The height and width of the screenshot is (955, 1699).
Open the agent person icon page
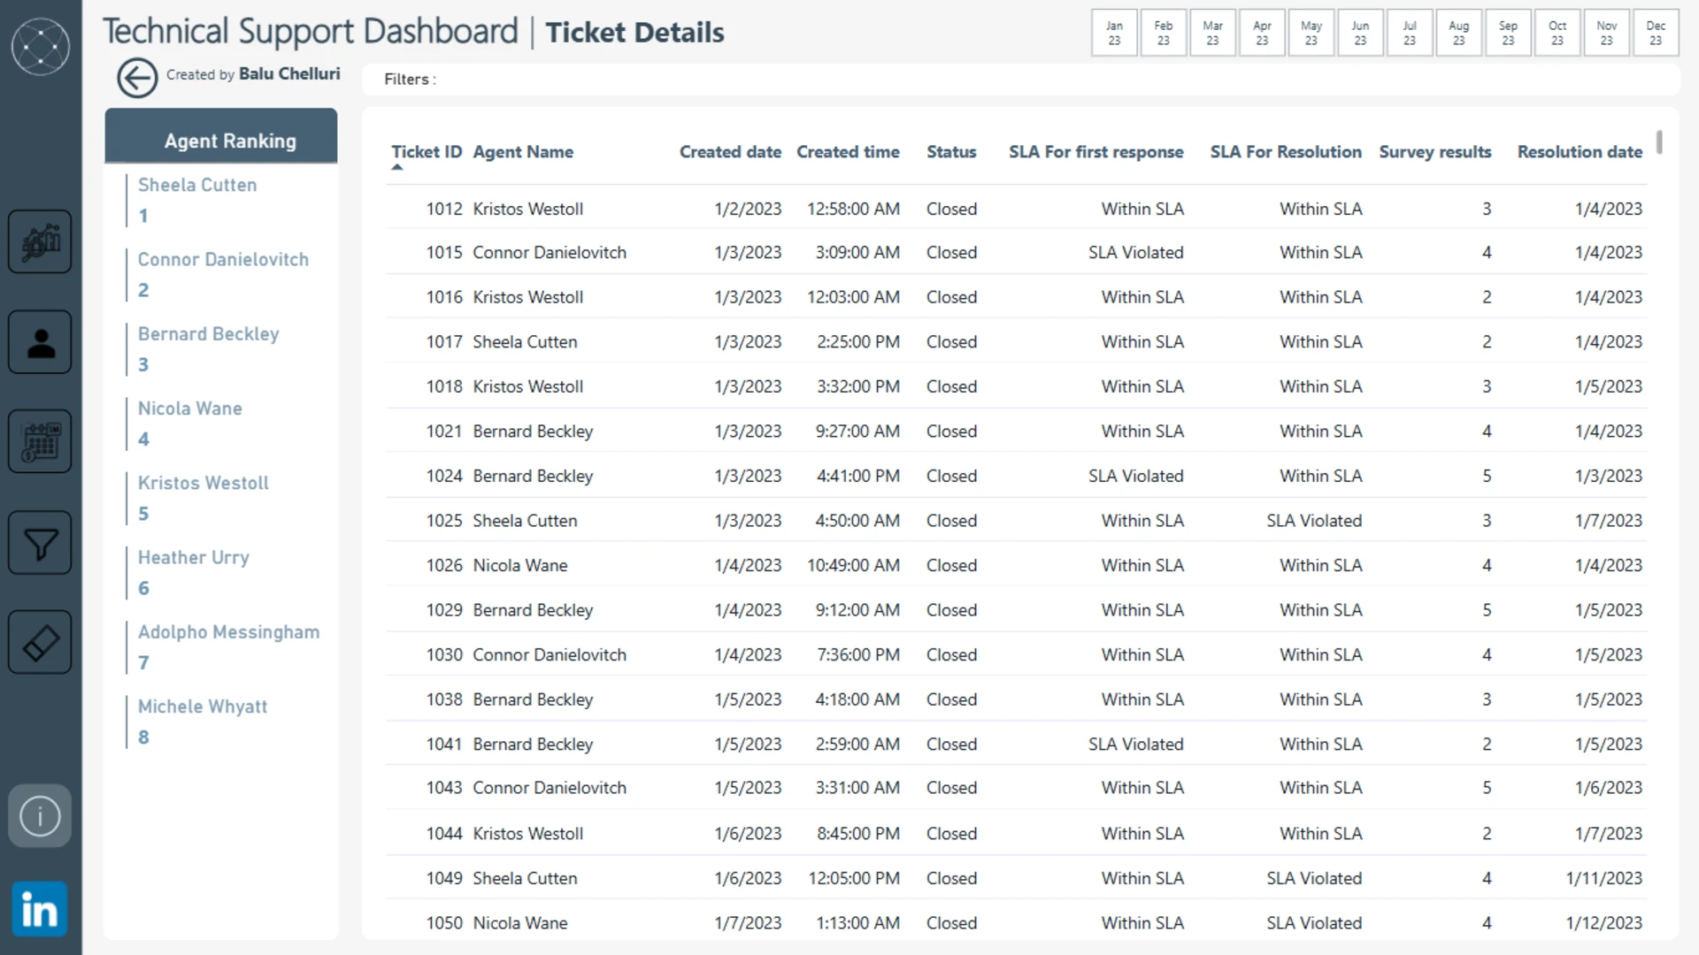point(41,342)
